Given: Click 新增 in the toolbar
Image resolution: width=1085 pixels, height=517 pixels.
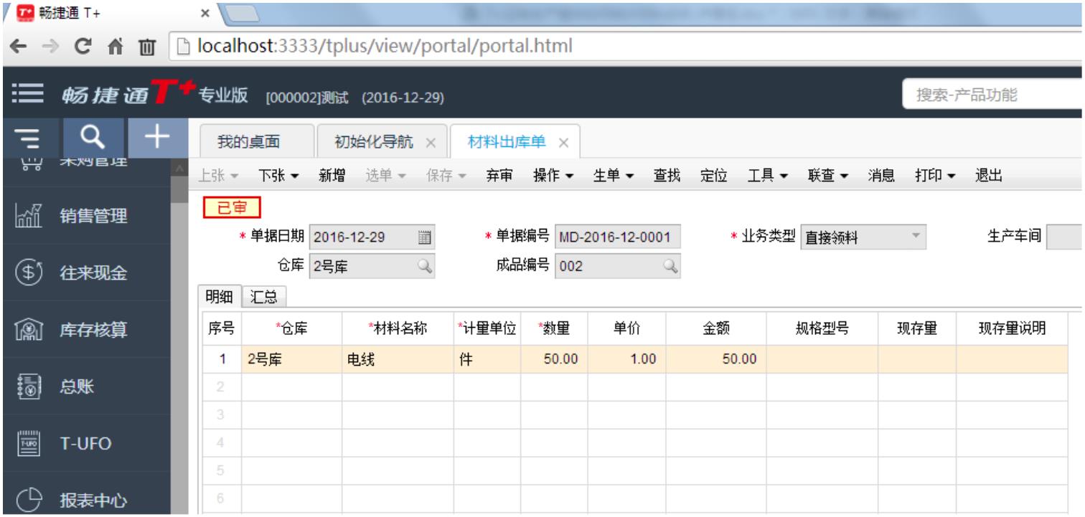Looking at the screenshot, I should click(x=330, y=176).
